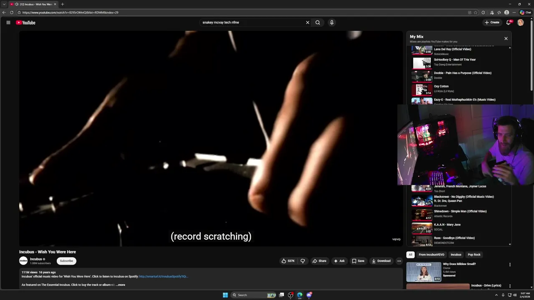Viewport: 534px width, 300px height.
Task: Reload the browser page
Action: coord(11,12)
